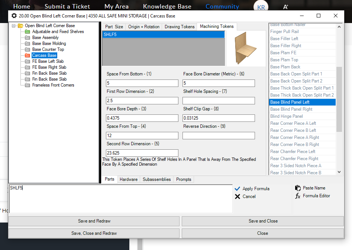Select Base Blind Panel Right part
Image resolution: width=352 pixels, height=250 pixels.
(302, 109)
